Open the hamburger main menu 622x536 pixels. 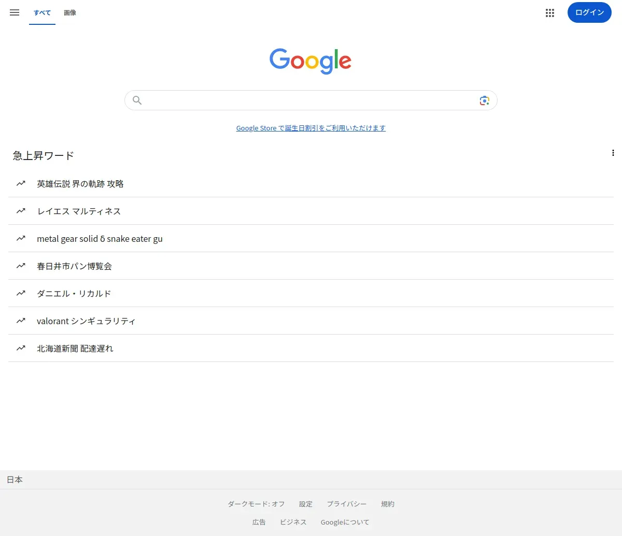pos(15,12)
